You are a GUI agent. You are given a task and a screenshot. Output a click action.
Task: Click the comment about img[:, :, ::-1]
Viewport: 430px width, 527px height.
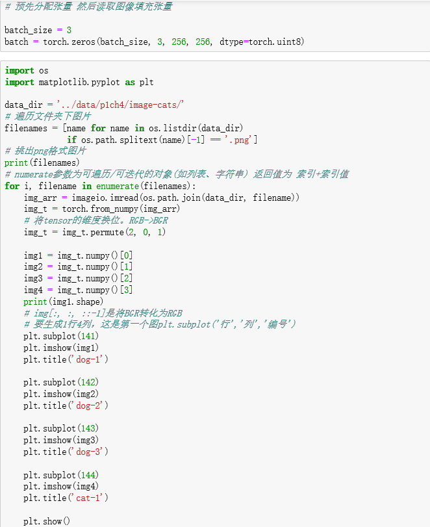coord(103,313)
